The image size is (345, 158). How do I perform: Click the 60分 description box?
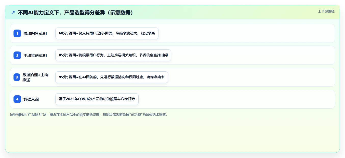coord(107,33)
